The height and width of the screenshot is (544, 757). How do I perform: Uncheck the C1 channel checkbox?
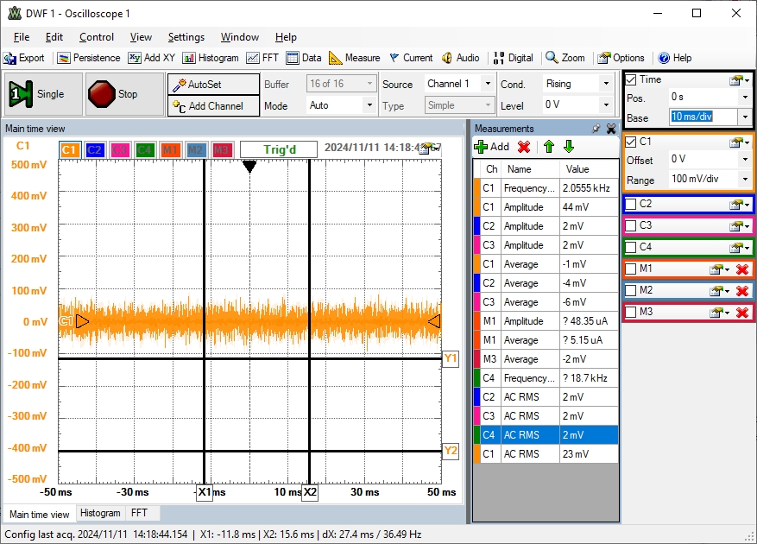[x=631, y=142]
